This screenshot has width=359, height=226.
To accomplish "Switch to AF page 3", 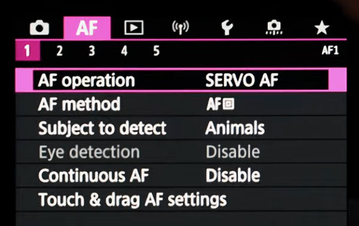I will pyautogui.click(x=92, y=51).
